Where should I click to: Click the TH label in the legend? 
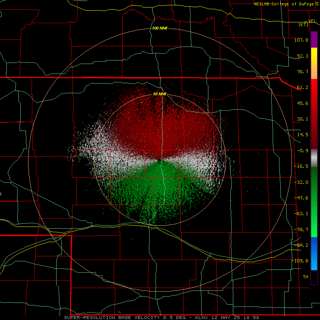point(305,277)
